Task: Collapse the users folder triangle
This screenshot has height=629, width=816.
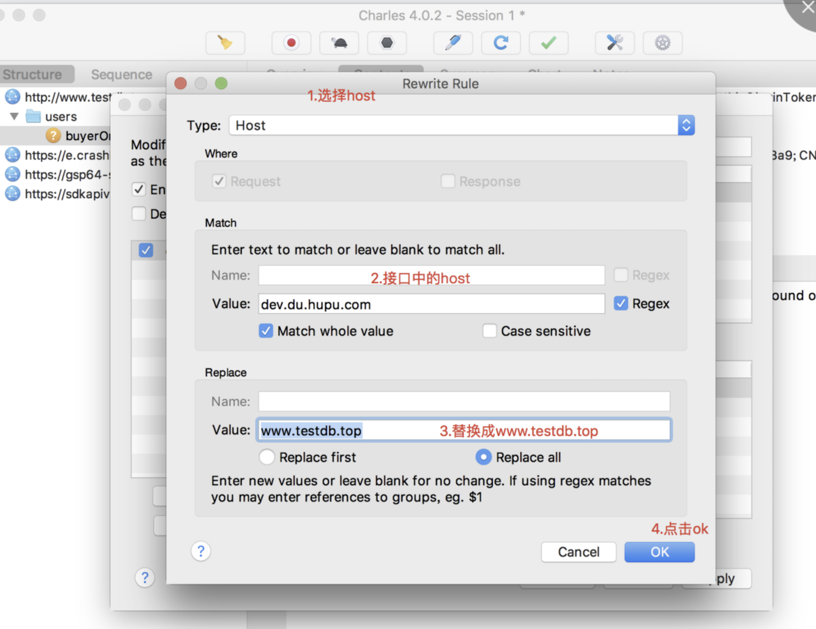Action: click(x=14, y=116)
